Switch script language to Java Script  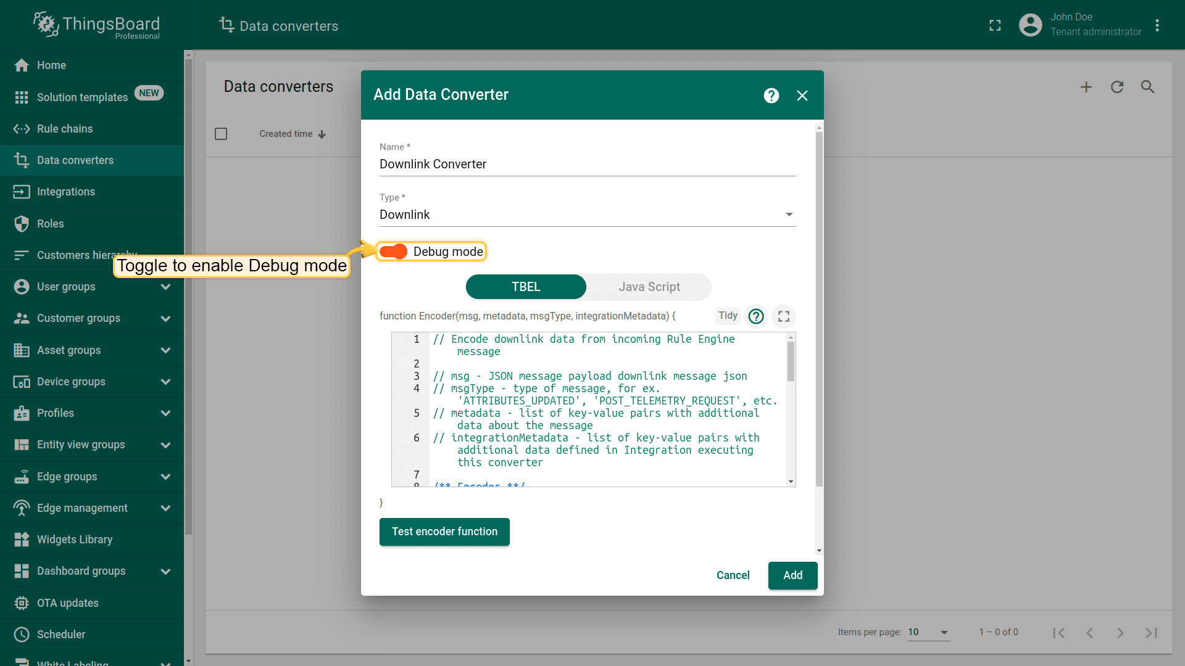649,287
